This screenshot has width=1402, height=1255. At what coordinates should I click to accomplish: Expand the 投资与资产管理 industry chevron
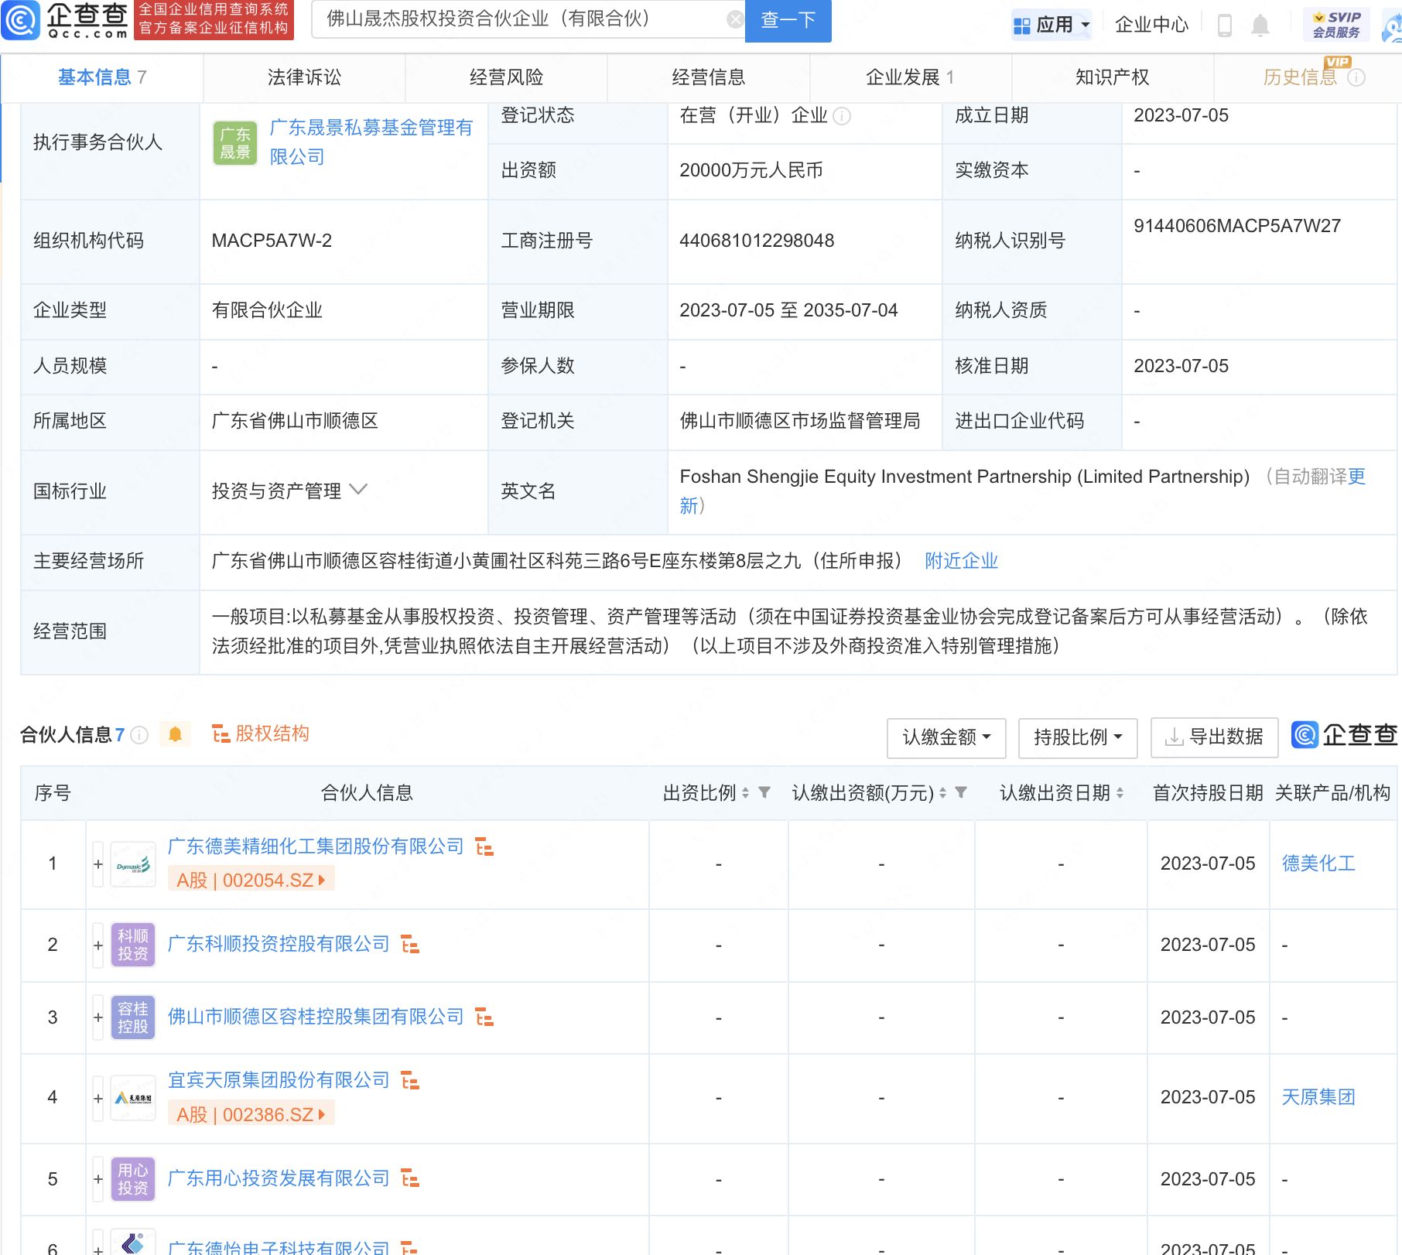point(358,490)
